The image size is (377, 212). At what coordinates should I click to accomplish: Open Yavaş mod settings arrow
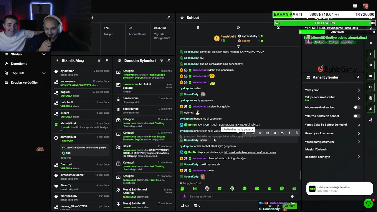(359, 90)
